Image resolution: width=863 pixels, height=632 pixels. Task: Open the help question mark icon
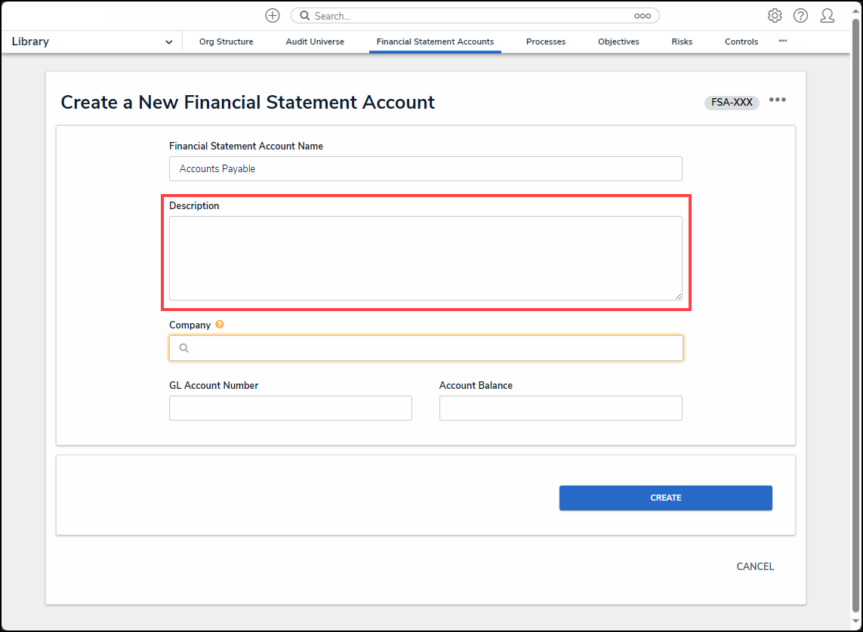(x=800, y=16)
